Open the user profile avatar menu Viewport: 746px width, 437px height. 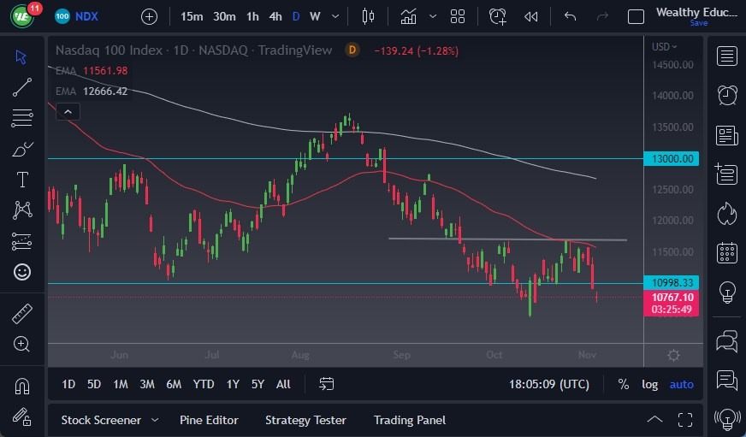pos(22,16)
